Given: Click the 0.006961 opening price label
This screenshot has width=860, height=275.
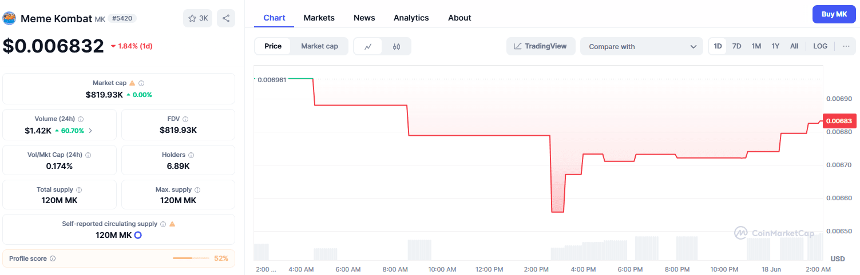Looking at the screenshot, I should pyautogui.click(x=272, y=79).
